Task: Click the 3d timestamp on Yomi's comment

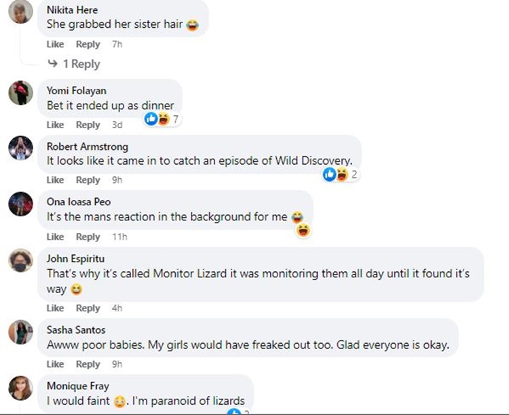Action: 117,125
